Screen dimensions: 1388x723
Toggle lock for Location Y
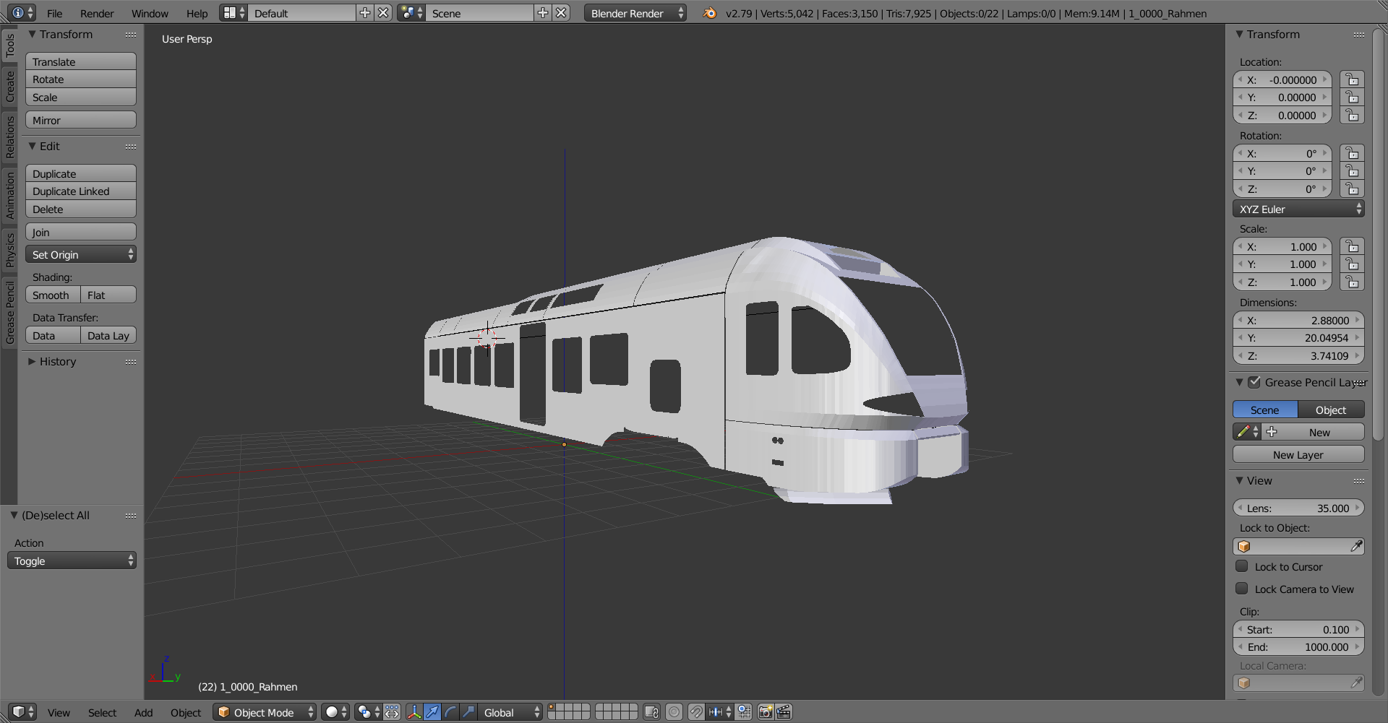pyautogui.click(x=1352, y=98)
